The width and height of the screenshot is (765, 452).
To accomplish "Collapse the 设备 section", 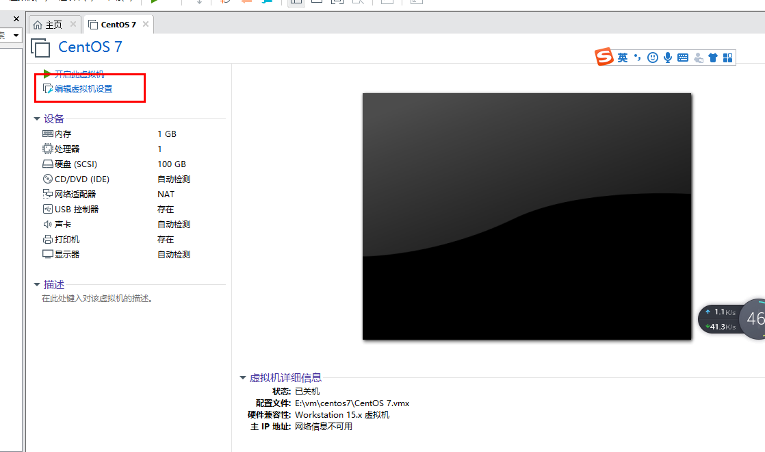I will pyautogui.click(x=36, y=118).
